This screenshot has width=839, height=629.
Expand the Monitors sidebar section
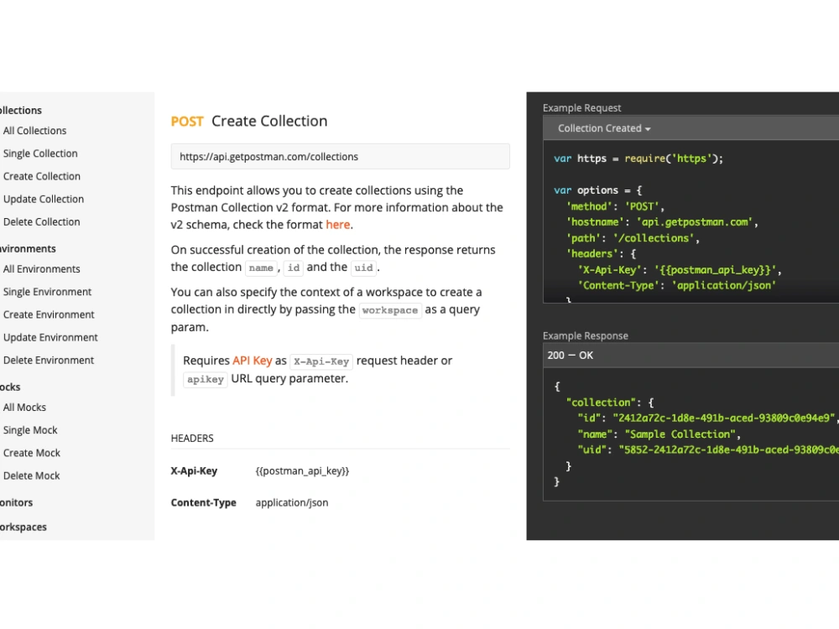[17, 502]
